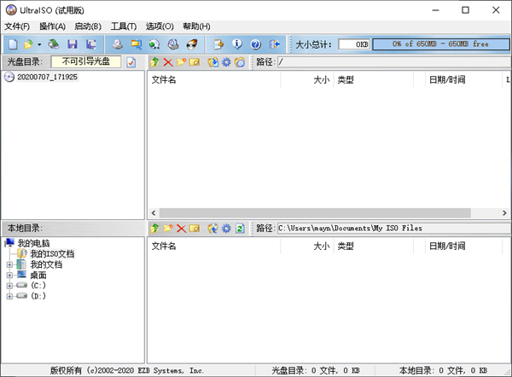The height and width of the screenshot is (377, 512).
Task: Expand the Open button's dropdown arrow
Action: tap(39, 44)
